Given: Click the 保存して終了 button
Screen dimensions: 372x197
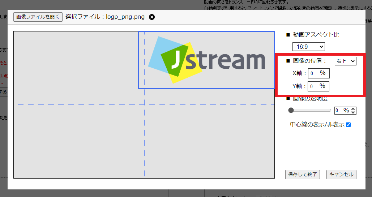Looking at the screenshot, I should [303, 175].
